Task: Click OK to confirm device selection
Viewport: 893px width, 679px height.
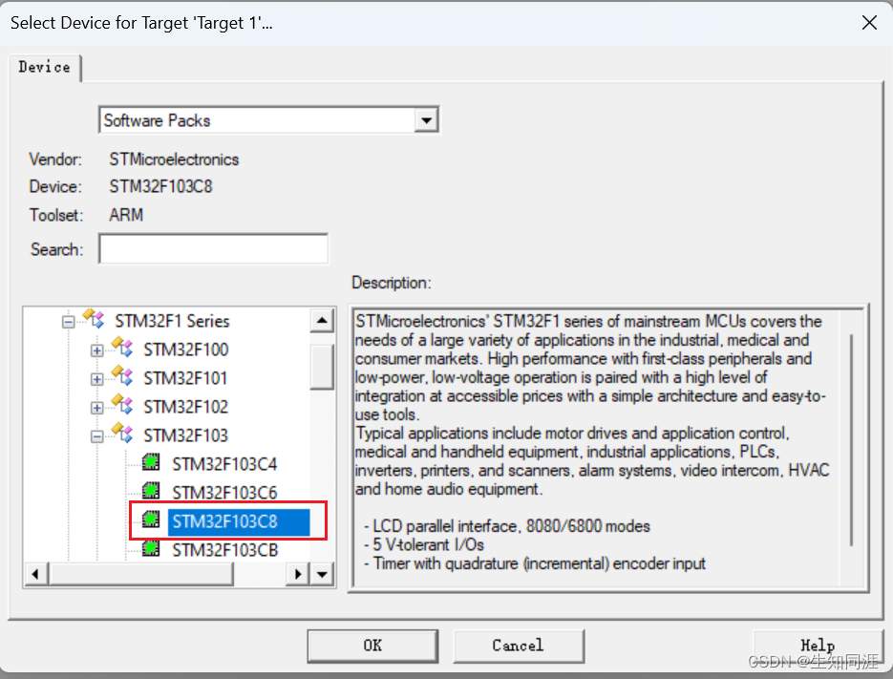Action: [x=372, y=646]
